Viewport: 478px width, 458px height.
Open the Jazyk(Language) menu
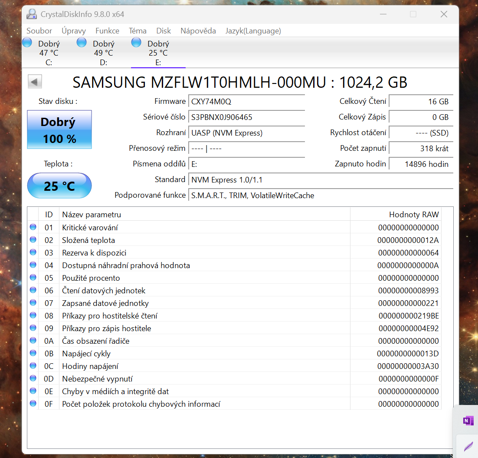click(253, 30)
